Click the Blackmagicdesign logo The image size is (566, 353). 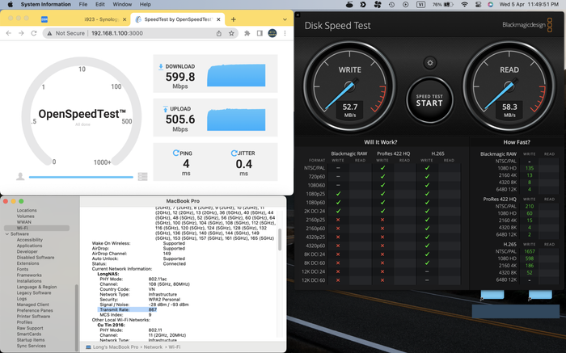(527, 25)
